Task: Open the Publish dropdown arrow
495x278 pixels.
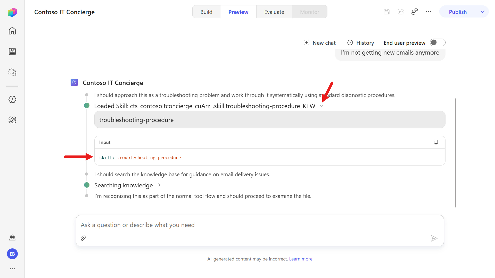Action: point(482,12)
